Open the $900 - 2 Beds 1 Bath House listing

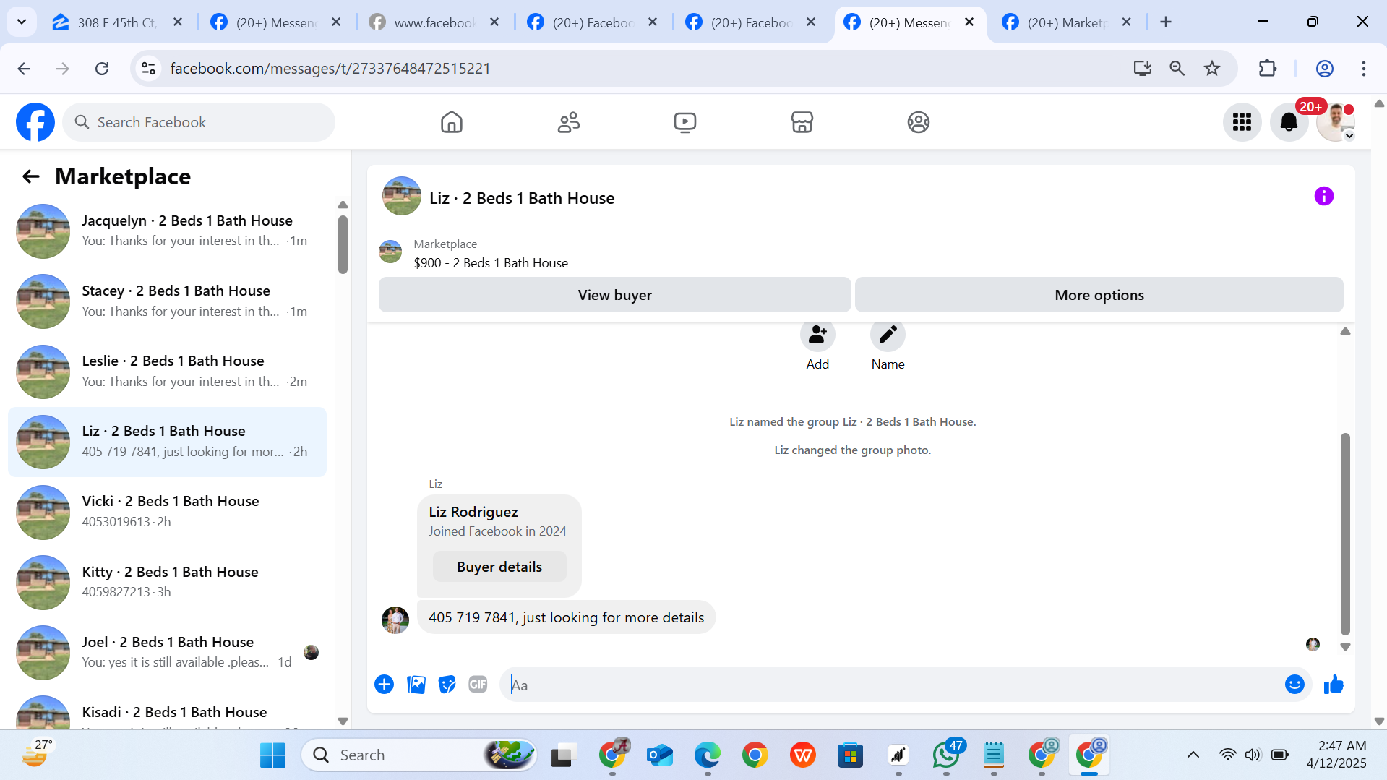491,263
